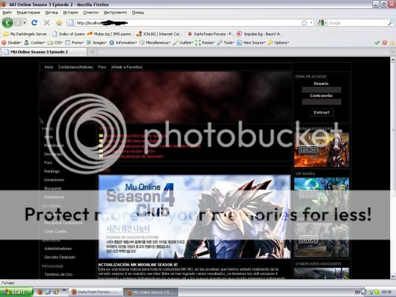Open Mu DarkAngels Server bookmark folder
Image resolution: width=396 pixels, height=297 pixels.
click(x=27, y=34)
